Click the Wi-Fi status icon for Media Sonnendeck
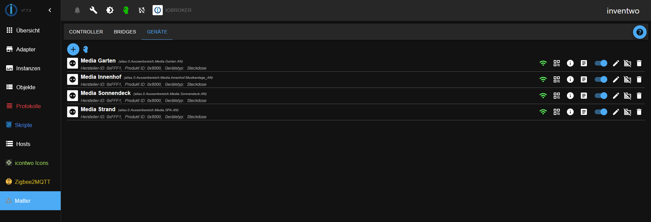This screenshot has width=651, height=222. coord(543,96)
